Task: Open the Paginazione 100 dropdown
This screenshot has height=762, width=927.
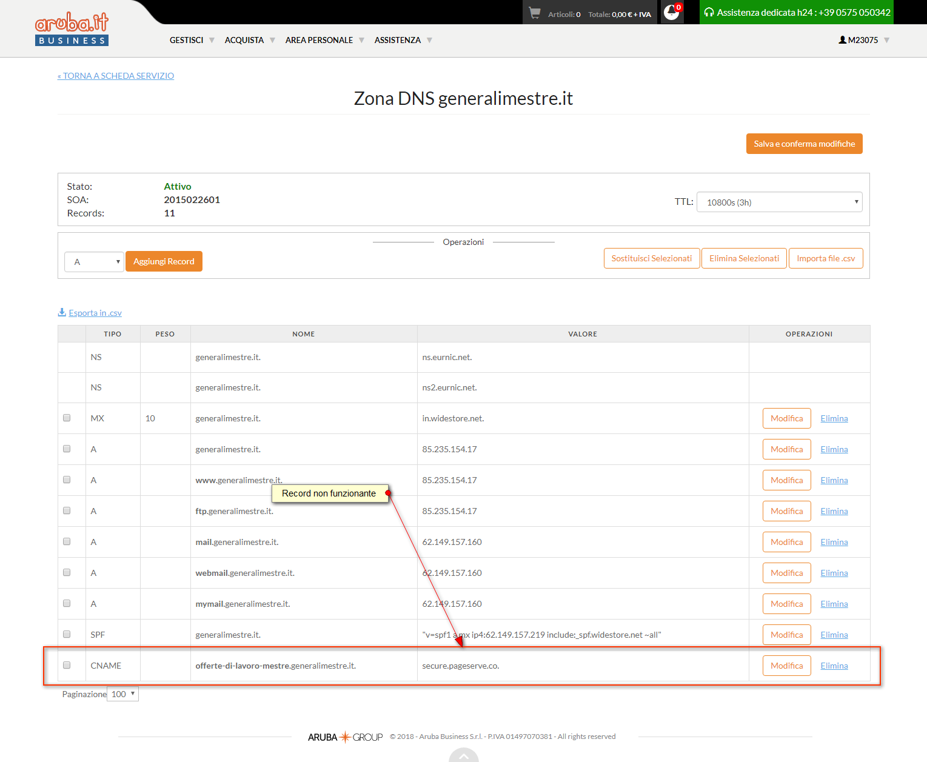Action: [122, 694]
